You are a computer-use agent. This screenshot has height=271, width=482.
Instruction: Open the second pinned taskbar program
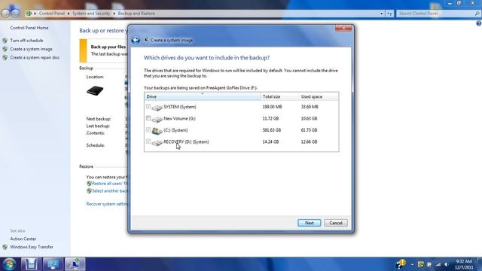pos(53,264)
